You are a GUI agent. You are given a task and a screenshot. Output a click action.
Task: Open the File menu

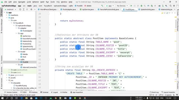pyautogui.click(x=6, y=2)
